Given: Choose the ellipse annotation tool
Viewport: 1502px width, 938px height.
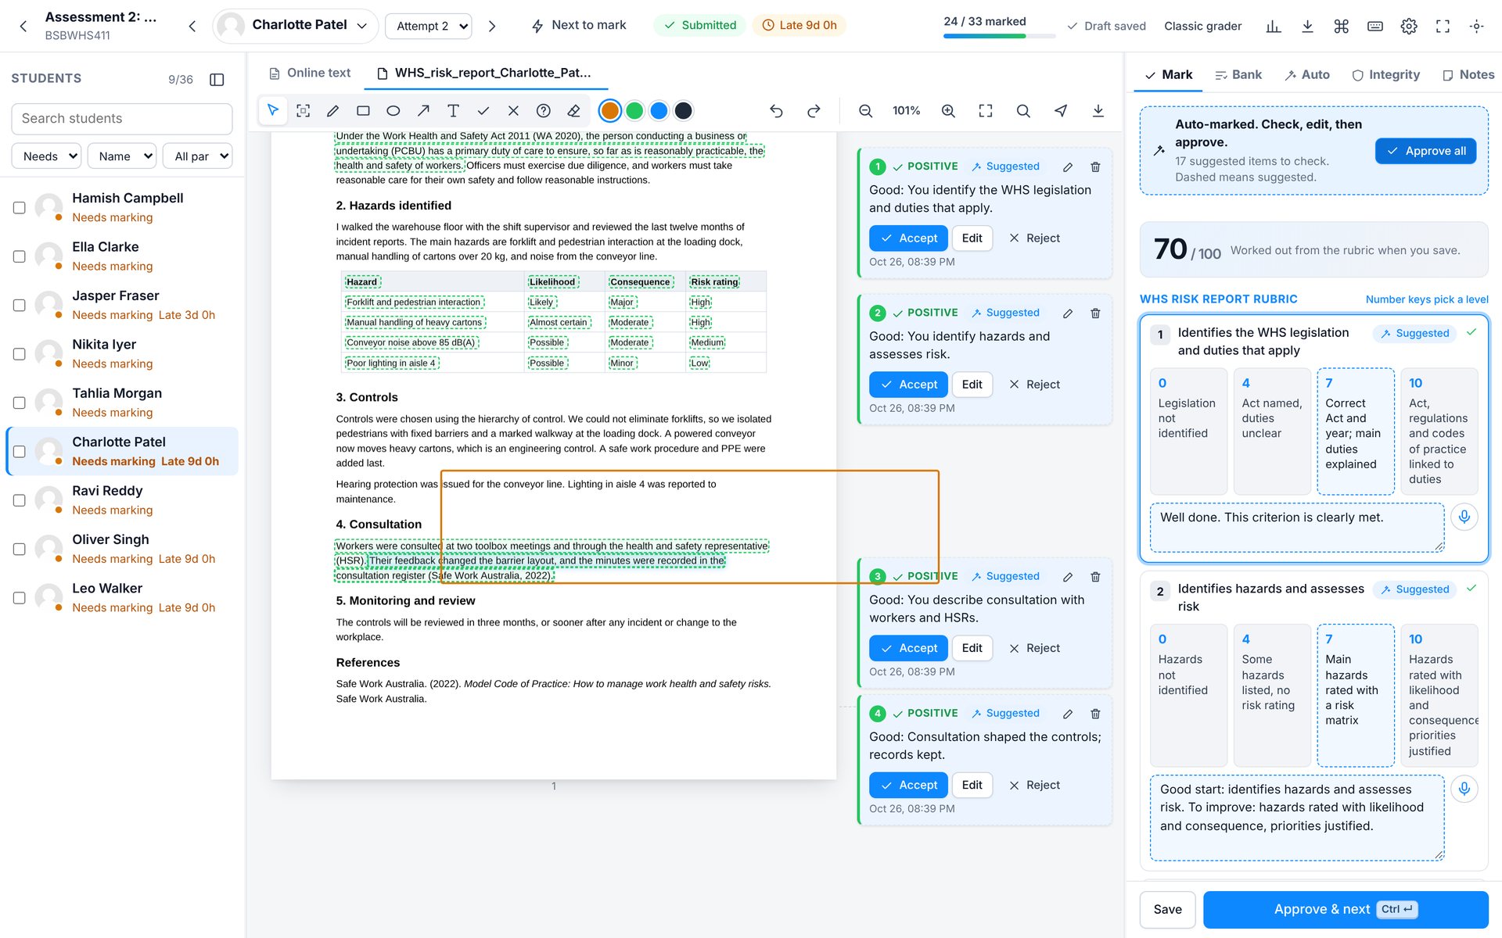Looking at the screenshot, I should pos(393,111).
